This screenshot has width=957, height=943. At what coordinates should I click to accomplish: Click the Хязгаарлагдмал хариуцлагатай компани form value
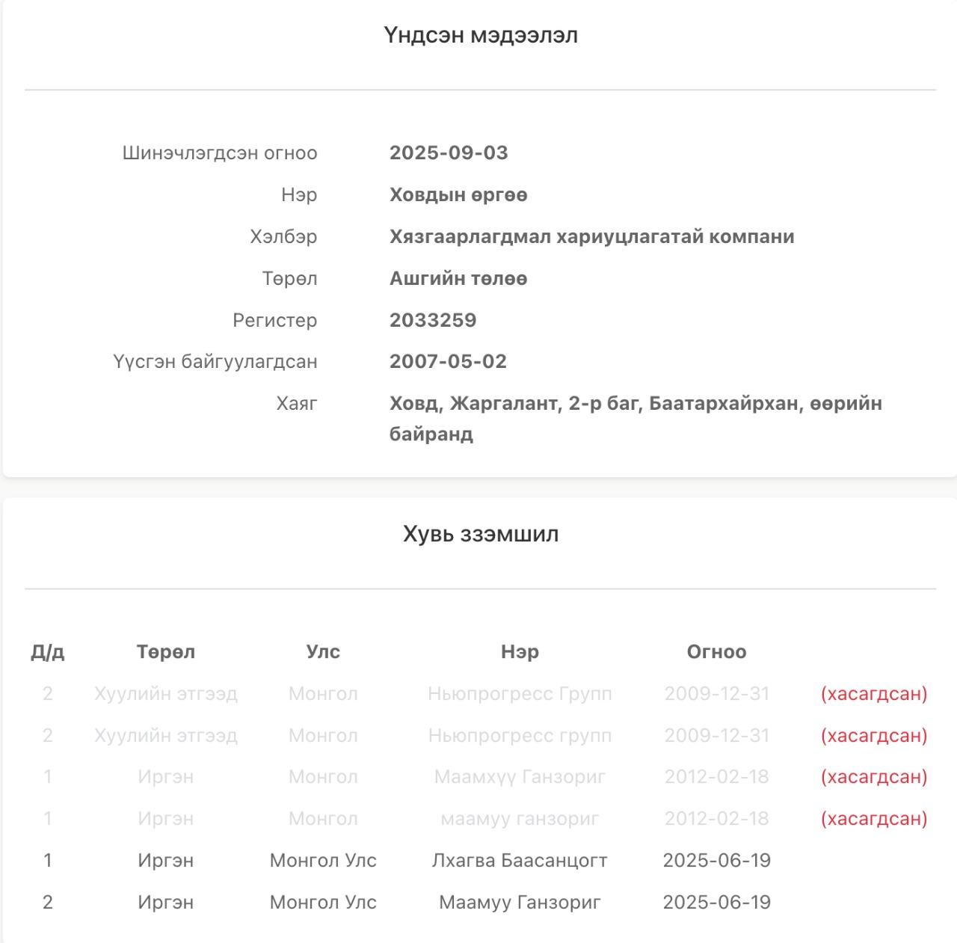(x=591, y=236)
